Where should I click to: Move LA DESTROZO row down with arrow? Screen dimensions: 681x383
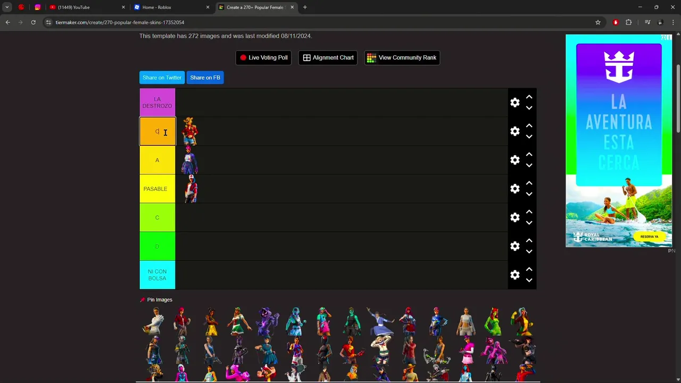[529, 108]
